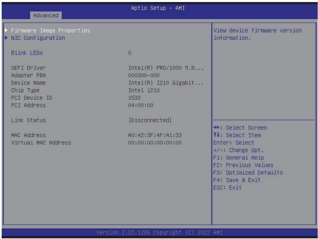Click the F4 Save & Exit hint

[237, 180]
